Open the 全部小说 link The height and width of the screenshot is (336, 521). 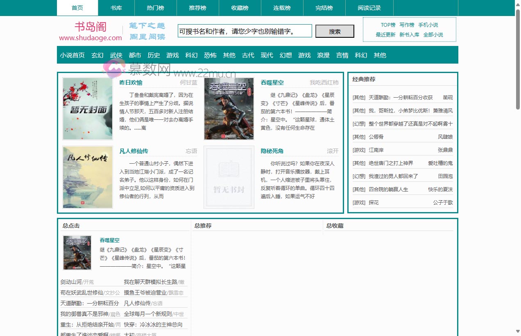coord(433,35)
